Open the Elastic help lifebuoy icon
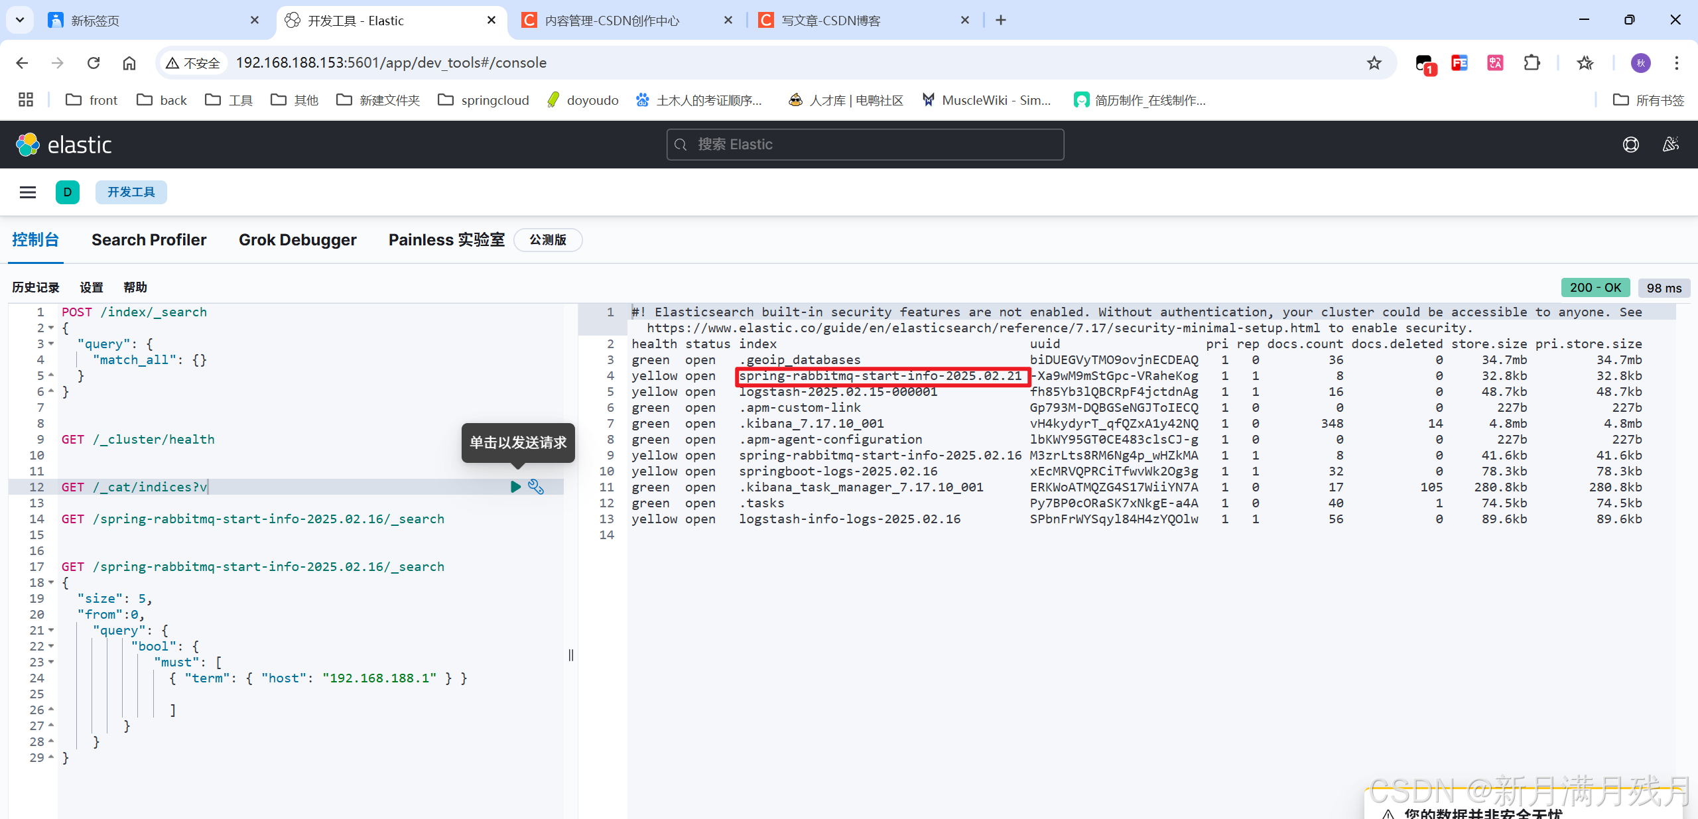This screenshot has width=1698, height=819. (x=1630, y=145)
